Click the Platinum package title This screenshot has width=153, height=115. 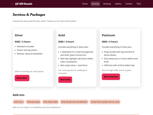pos(109,35)
